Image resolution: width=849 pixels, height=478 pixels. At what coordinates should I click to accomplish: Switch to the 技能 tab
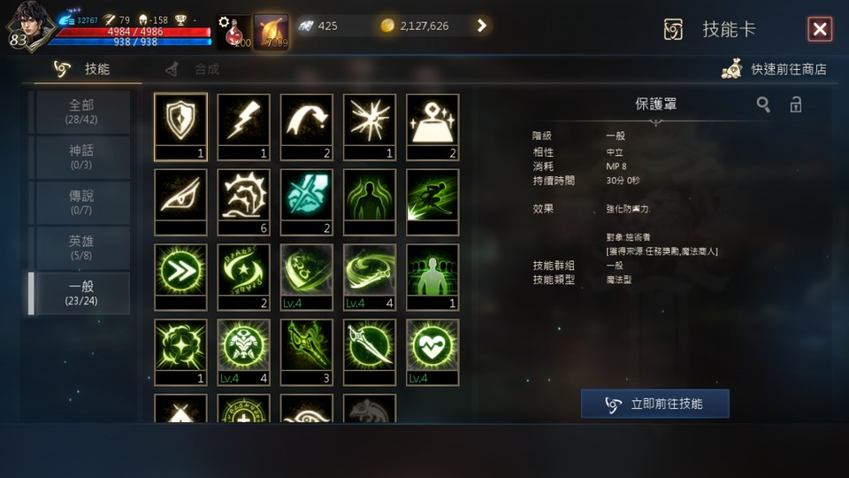82,69
